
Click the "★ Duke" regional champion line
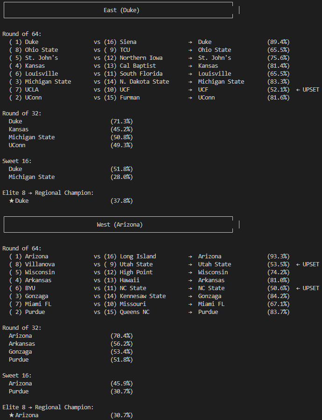click(19, 200)
